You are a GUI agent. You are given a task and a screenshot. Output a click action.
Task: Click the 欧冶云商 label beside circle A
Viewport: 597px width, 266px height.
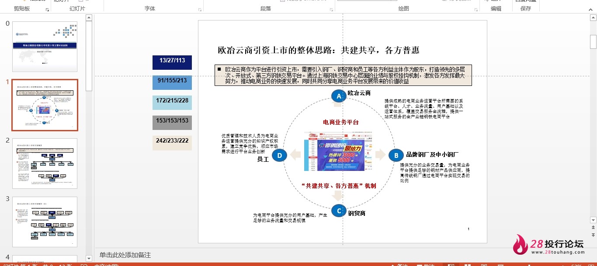click(x=359, y=93)
